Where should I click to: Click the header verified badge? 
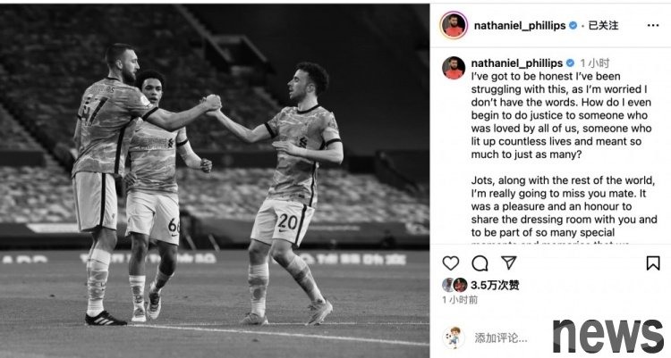point(573,26)
